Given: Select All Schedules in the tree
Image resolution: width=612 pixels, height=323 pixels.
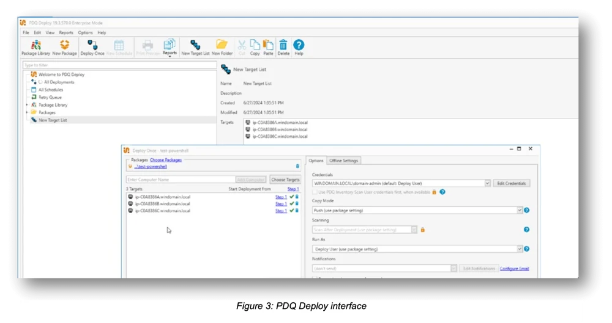Looking at the screenshot, I should (51, 90).
